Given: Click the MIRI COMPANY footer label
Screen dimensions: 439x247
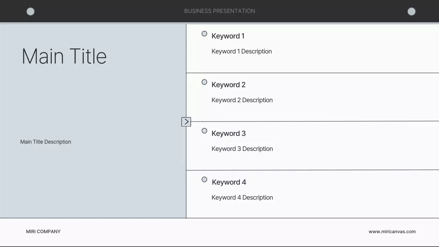Looking at the screenshot, I should coord(43,232).
